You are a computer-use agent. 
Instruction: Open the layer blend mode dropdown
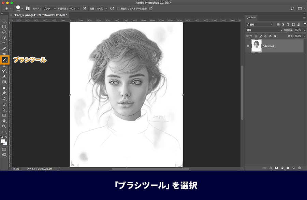264,30
